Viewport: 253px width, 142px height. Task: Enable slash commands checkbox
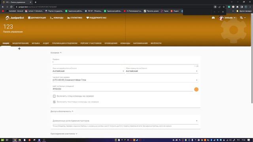(x=54, y=96)
